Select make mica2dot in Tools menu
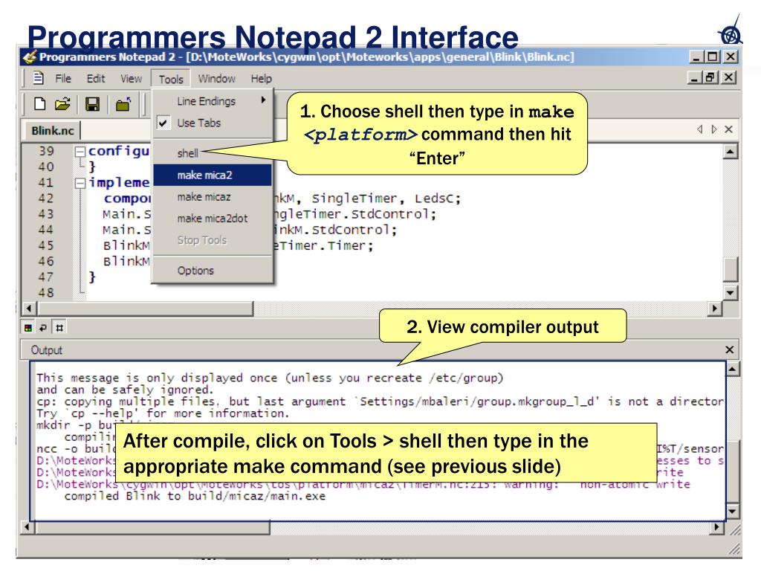 pyautogui.click(x=213, y=219)
